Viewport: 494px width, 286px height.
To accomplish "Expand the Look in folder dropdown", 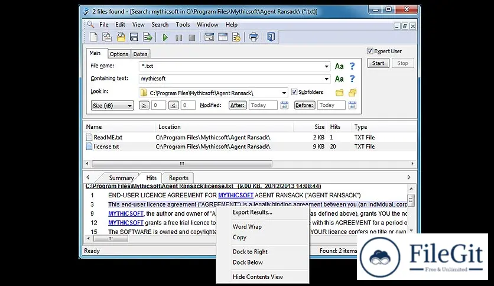I will point(284,93).
